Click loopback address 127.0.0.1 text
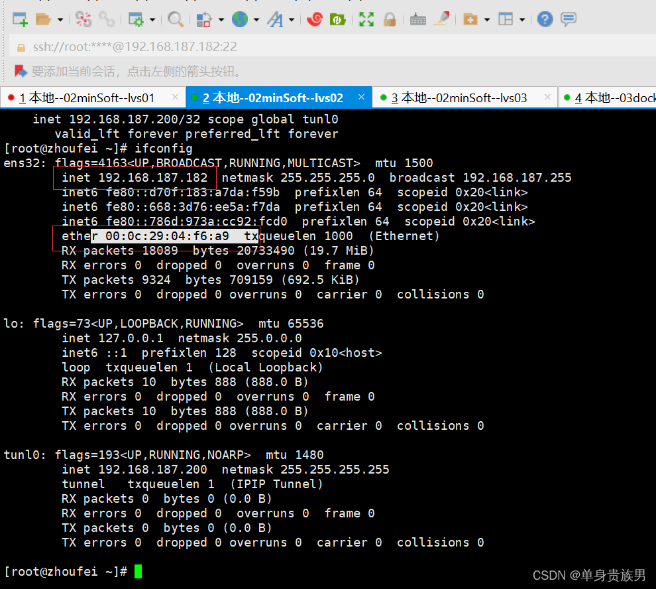This screenshot has width=656, height=589. point(131,338)
